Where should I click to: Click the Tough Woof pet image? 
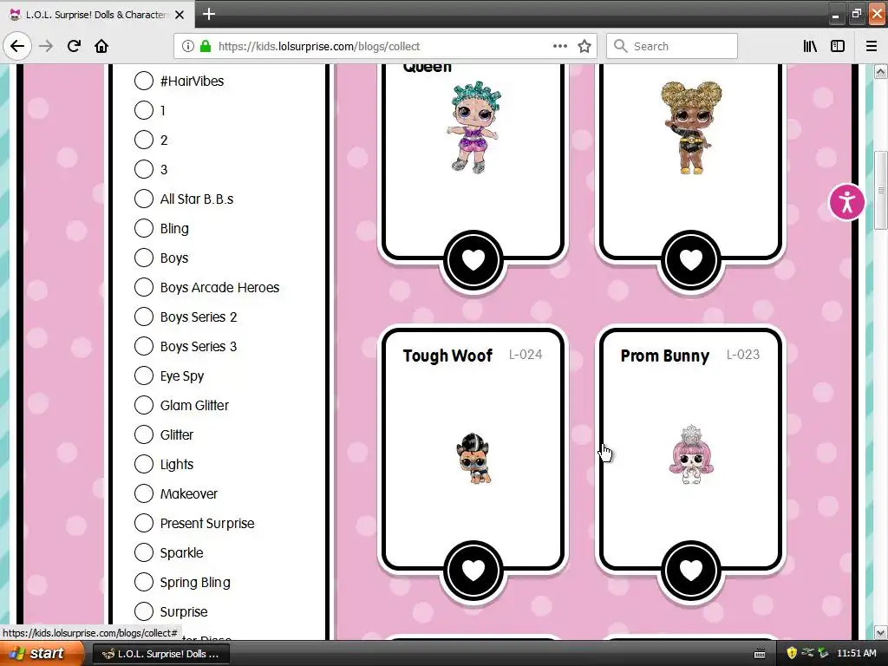click(x=473, y=458)
